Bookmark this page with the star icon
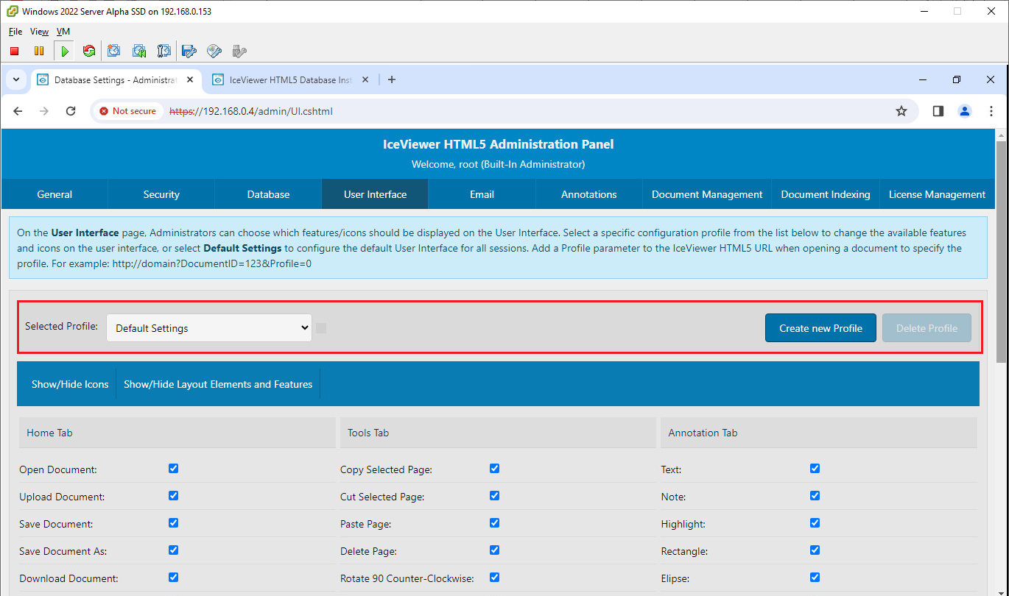This screenshot has height=596, width=1009. coord(901,111)
